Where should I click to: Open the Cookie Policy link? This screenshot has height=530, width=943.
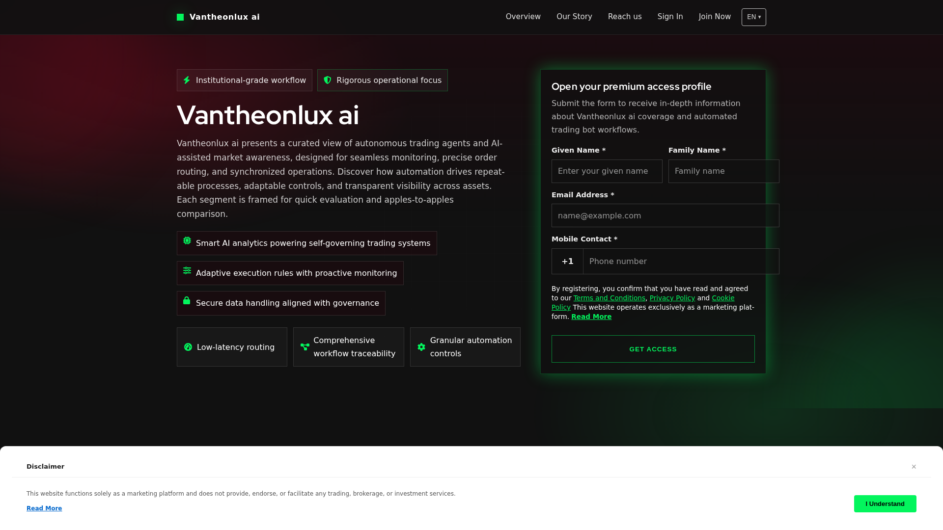click(723, 298)
